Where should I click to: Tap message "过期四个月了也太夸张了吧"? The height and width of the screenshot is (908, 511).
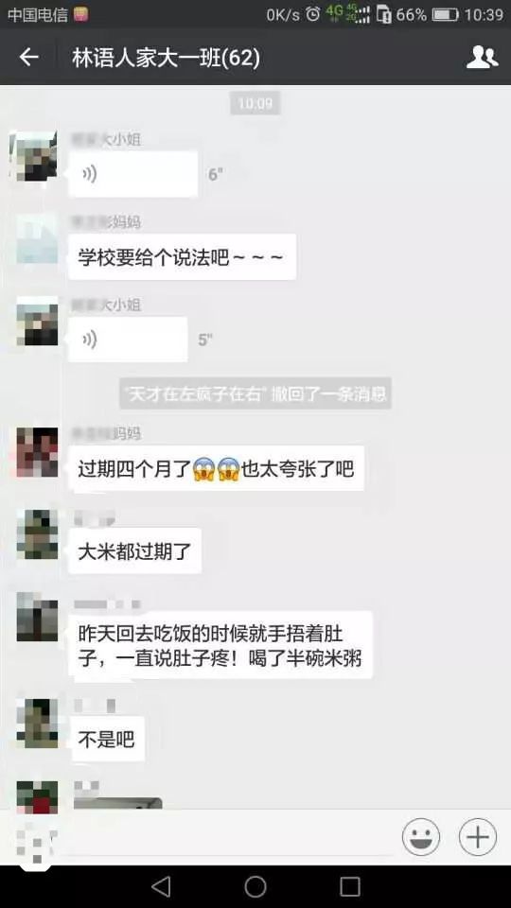[216, 468]
